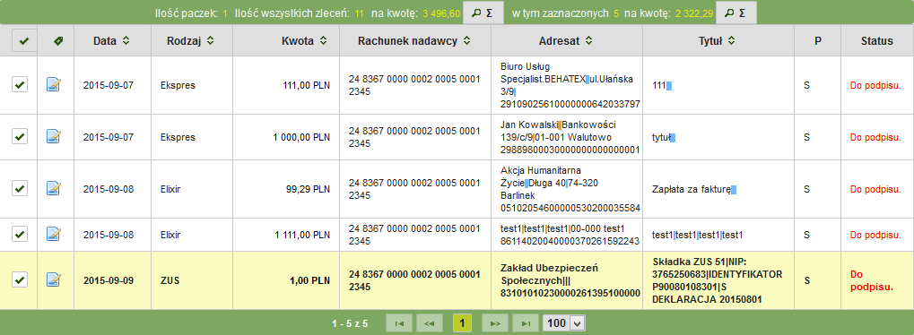914x335 pixels.
Task: Open edit icon for 111,00 PLN Ekspres row
Action: (54, 84)
